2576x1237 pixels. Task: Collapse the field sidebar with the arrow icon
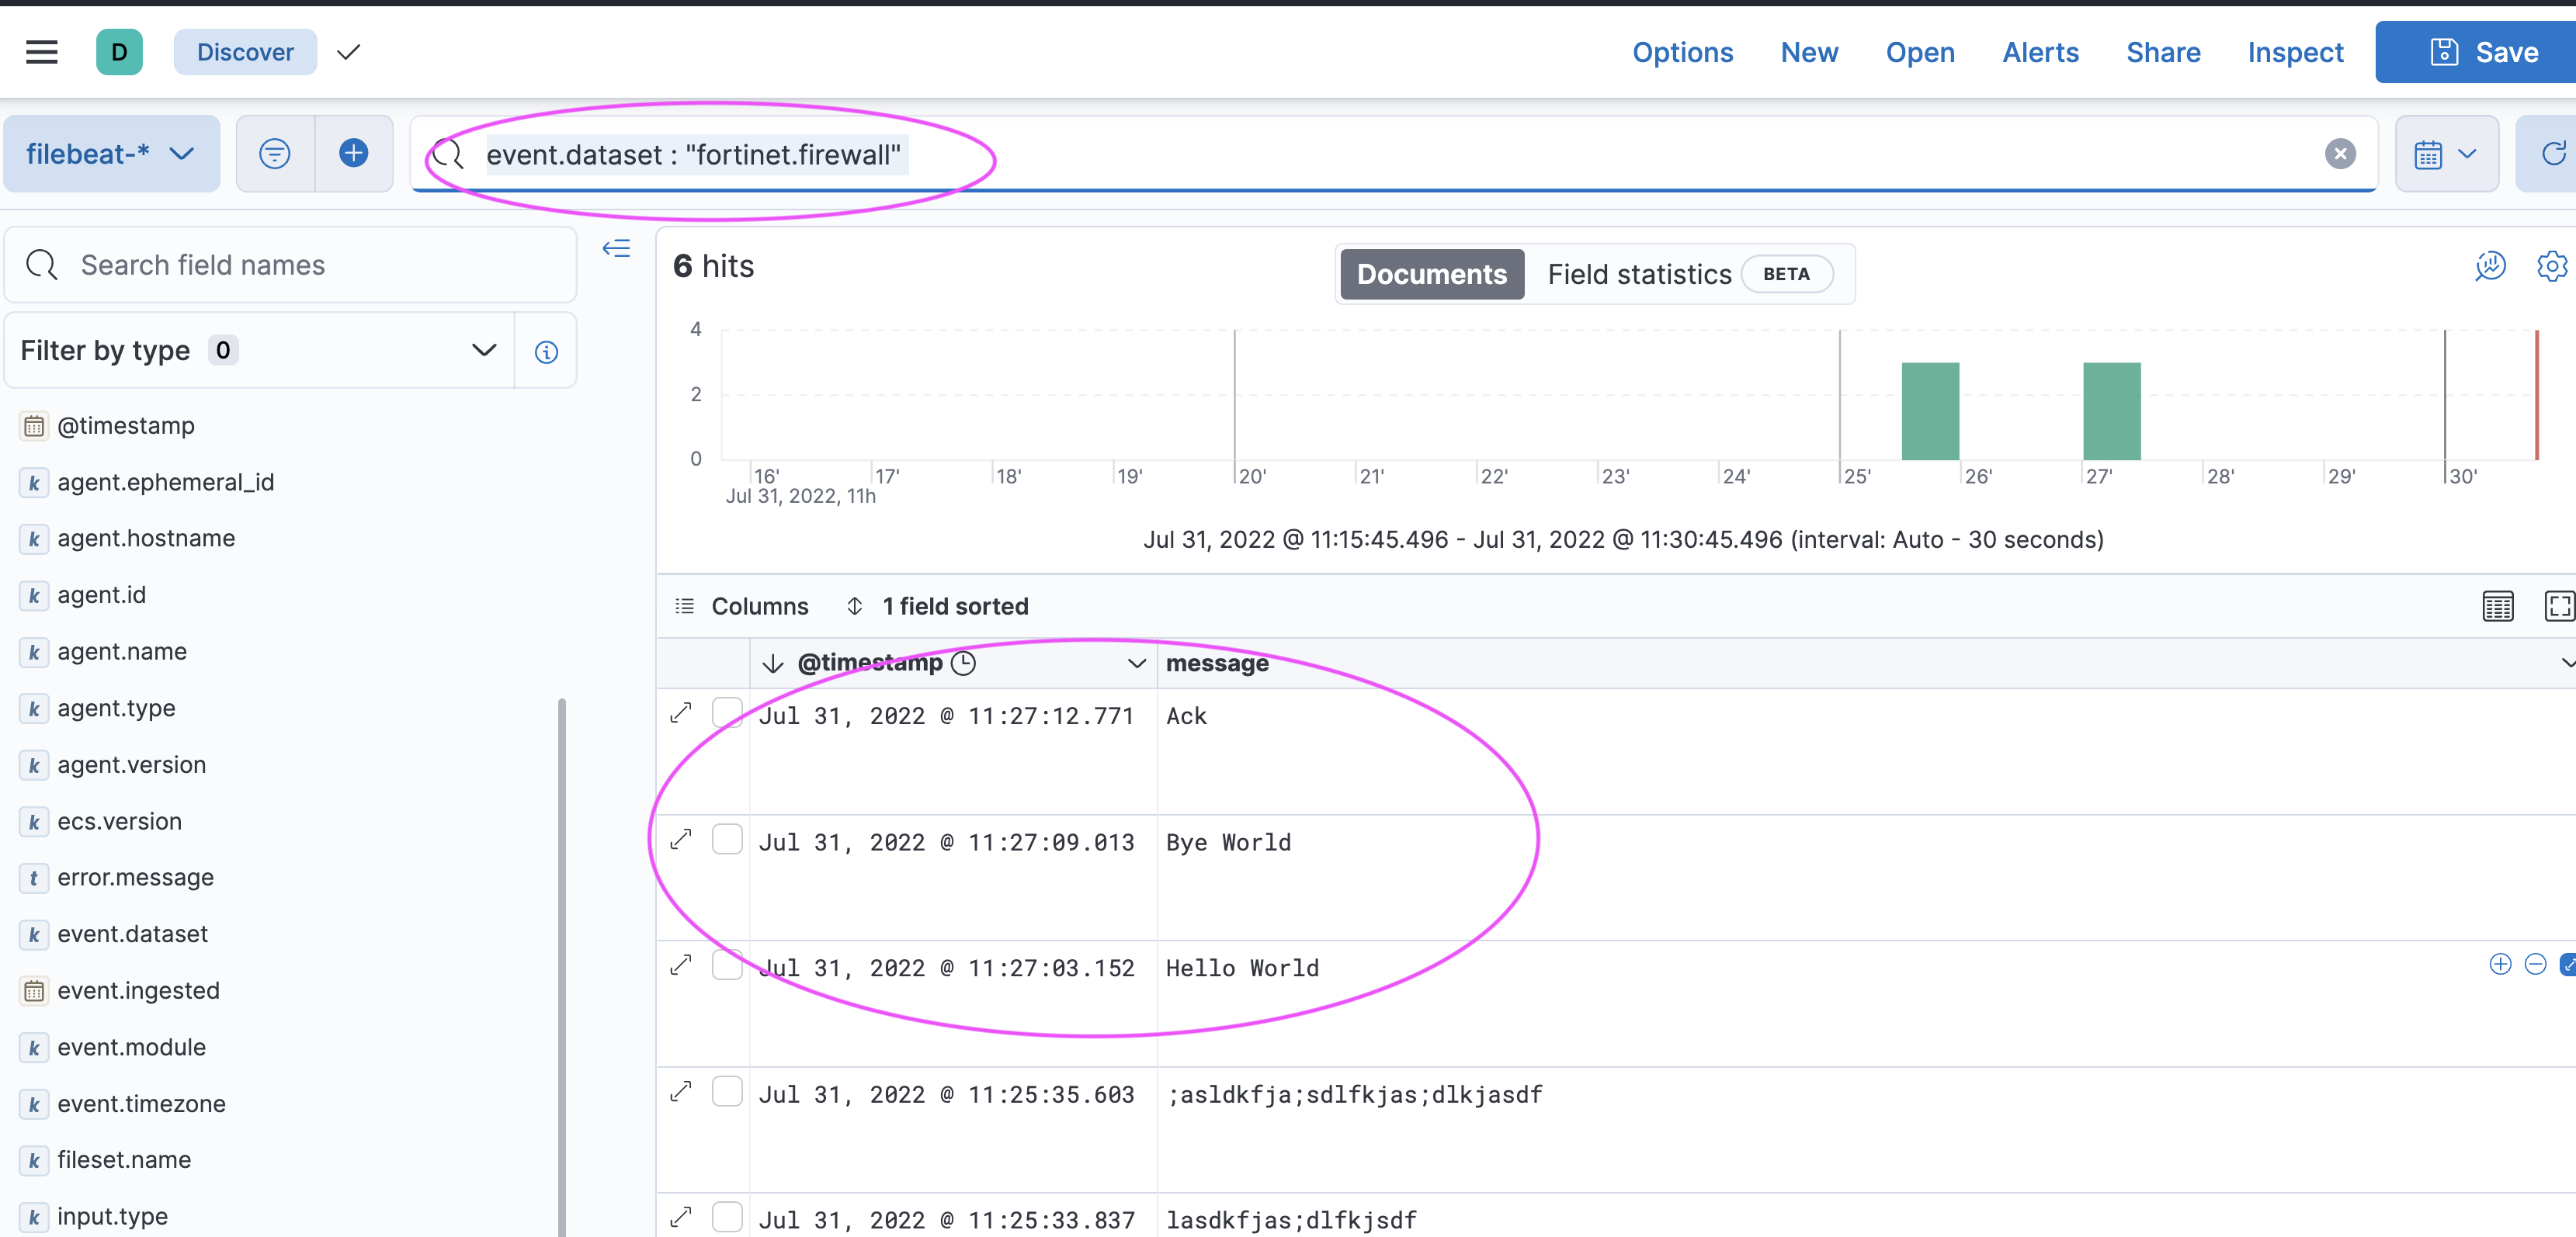(x=616, y=249)
